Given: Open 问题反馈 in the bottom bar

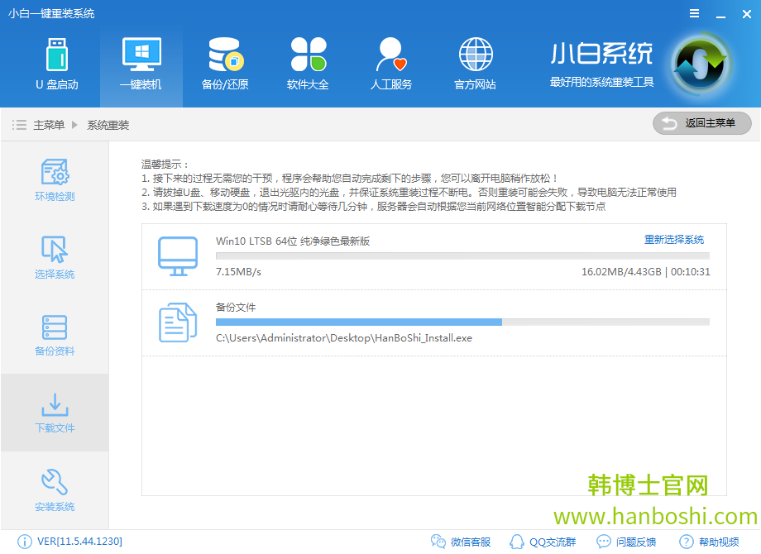Looking at the screenshot, I should coord(627,542).
